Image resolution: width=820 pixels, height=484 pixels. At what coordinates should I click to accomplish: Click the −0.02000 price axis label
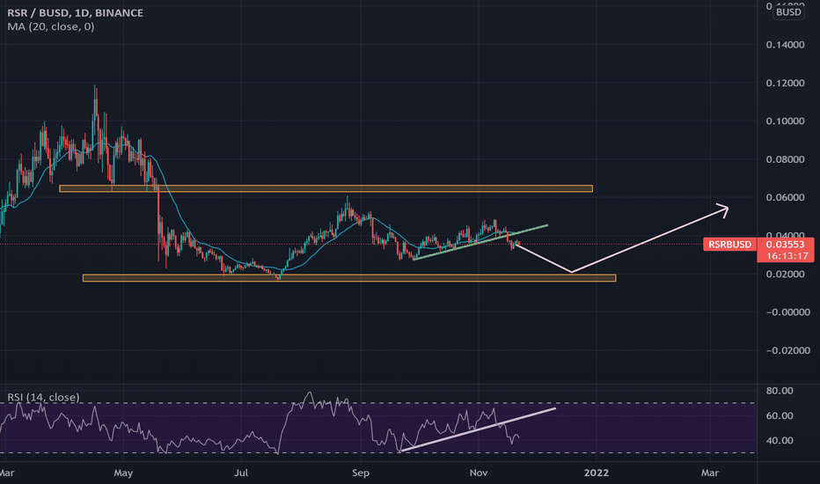tap(788, 350)
